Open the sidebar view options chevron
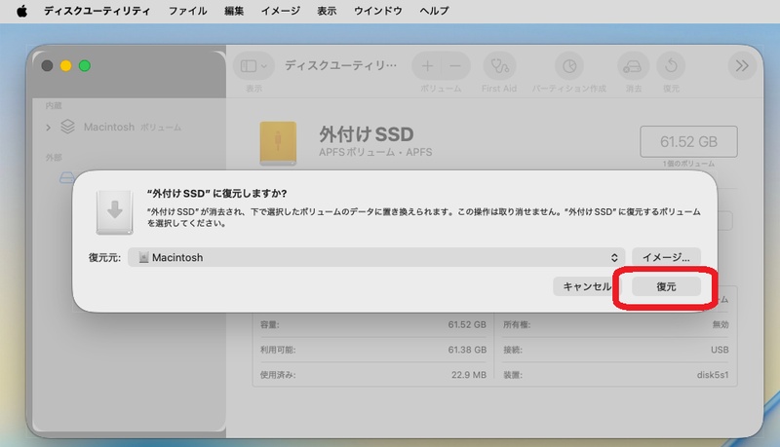Image resolution: width=780 pixels, height=447 pixels. [x=264, y=66]
